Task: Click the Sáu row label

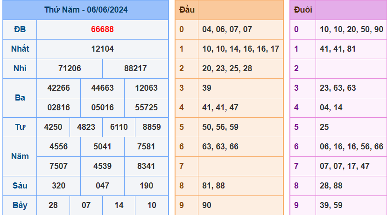Action: click(x=20, y=186)
